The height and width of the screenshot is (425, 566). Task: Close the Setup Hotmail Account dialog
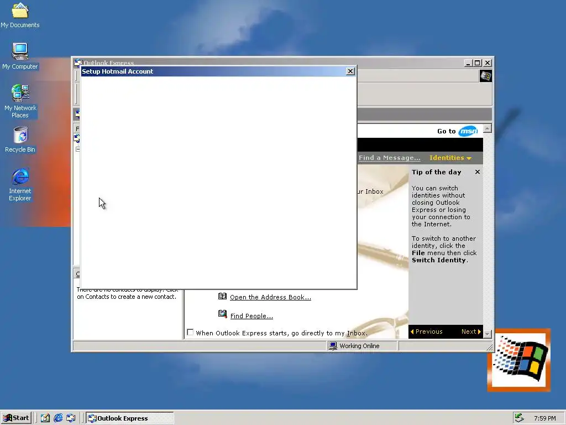[x=350, y=71]
